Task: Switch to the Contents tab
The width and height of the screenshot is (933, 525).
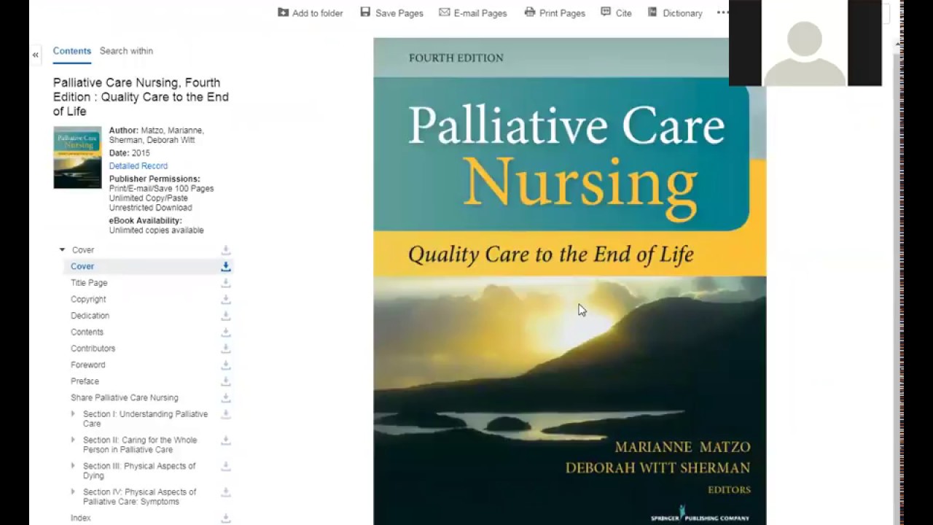Action: pos(72,51)
